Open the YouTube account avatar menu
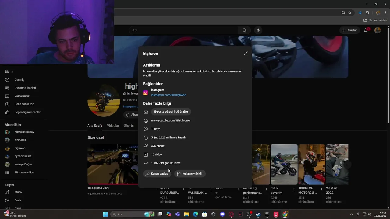This screenshot has width=390, height=219. [378, 30]
